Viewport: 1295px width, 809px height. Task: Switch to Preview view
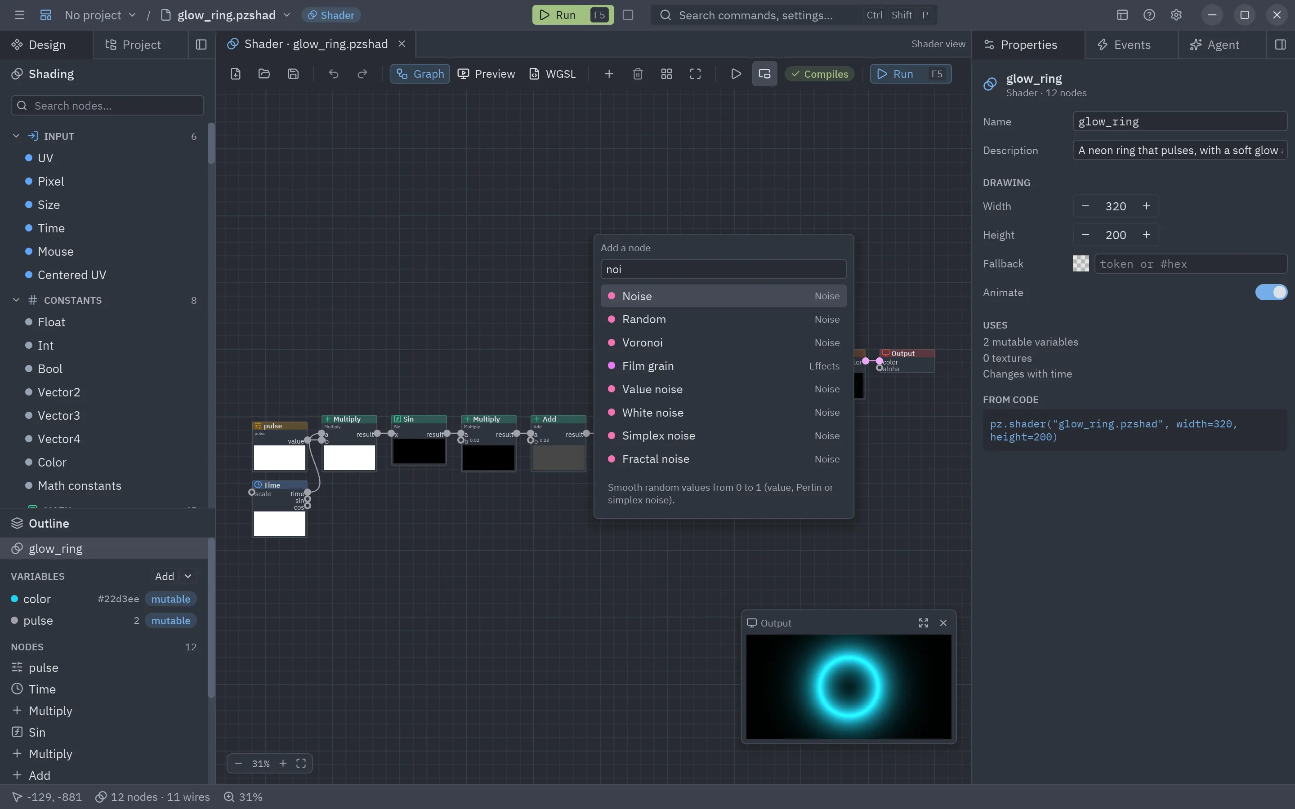pyautogui.click(x=487, y=74)
